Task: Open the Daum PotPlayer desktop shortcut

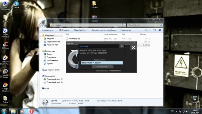Action: (x=5, y=33)
